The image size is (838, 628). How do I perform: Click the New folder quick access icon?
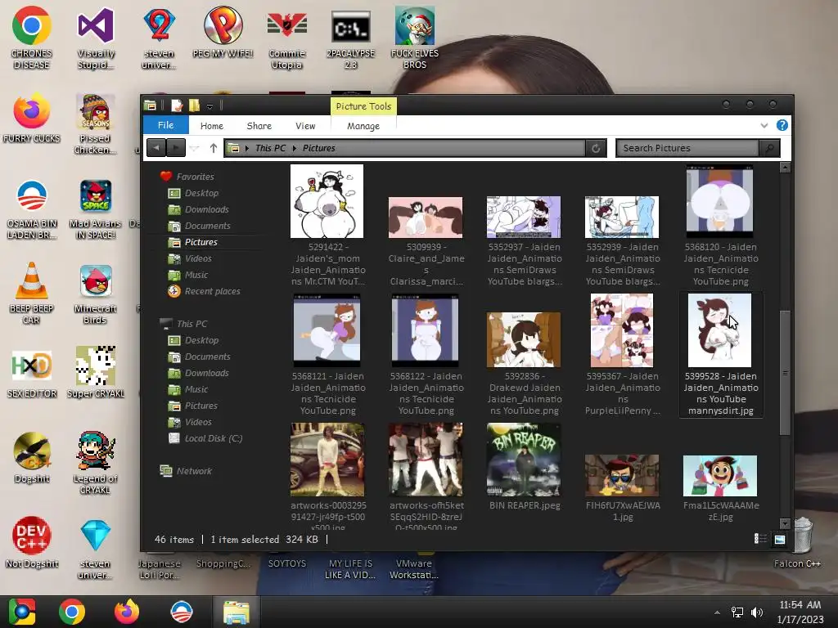[x=194, y=105]
